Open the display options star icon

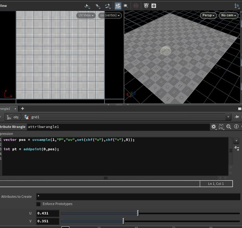point(154,6)
